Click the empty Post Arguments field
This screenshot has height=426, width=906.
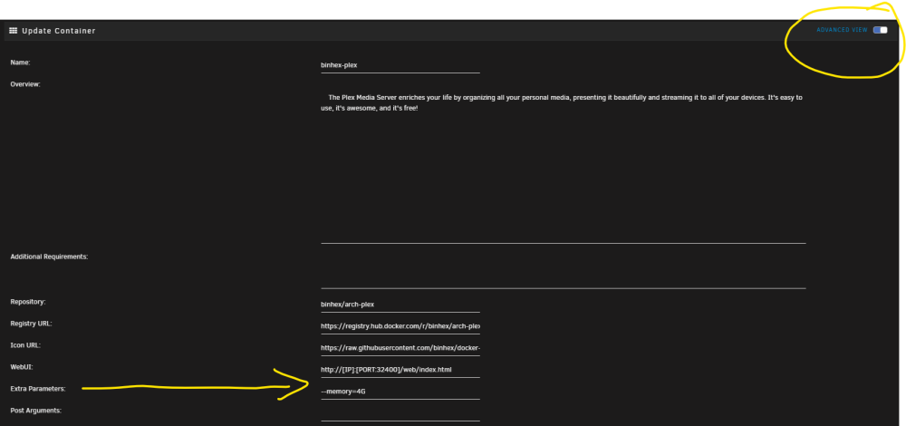point(400,414)
